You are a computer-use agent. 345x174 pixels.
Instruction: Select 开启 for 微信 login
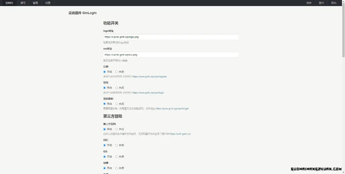tap(104, 145)
